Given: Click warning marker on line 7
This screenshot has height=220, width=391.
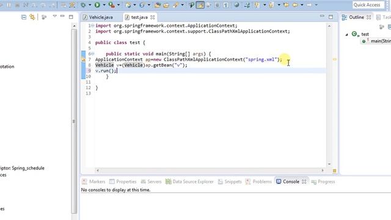Looking at the screenshot, I should tap(84, 59).
